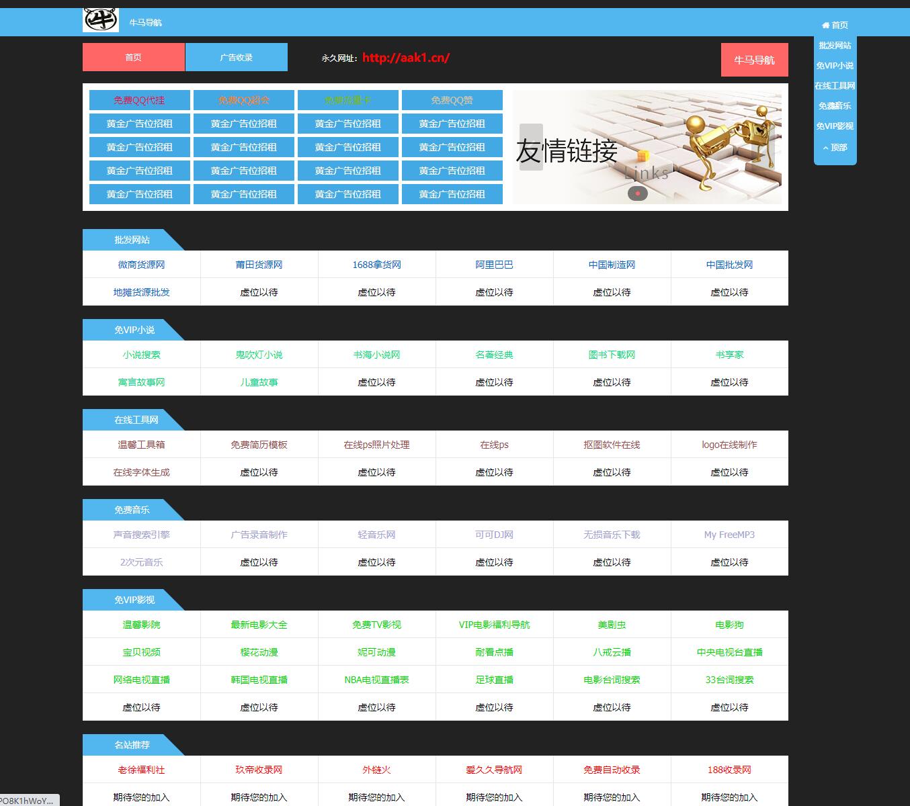Click the 免费QQ赞 ad button
Image resolution: width=910 pixels, height=806 pixels.
[452, 100]
